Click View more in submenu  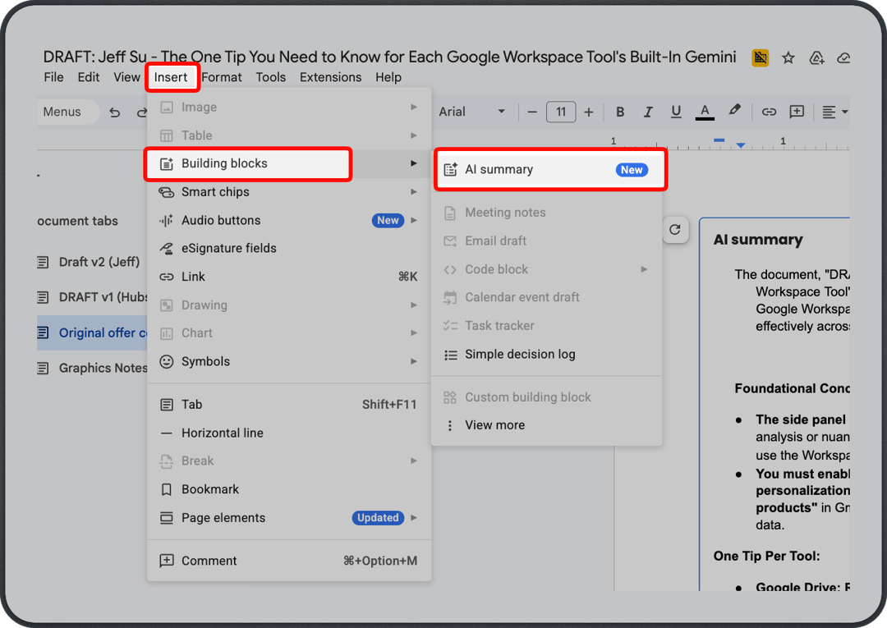(546, 425)
